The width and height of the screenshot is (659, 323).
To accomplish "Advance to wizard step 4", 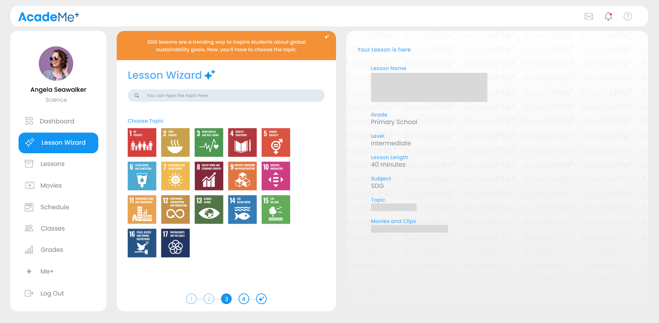I will [244, 299].
